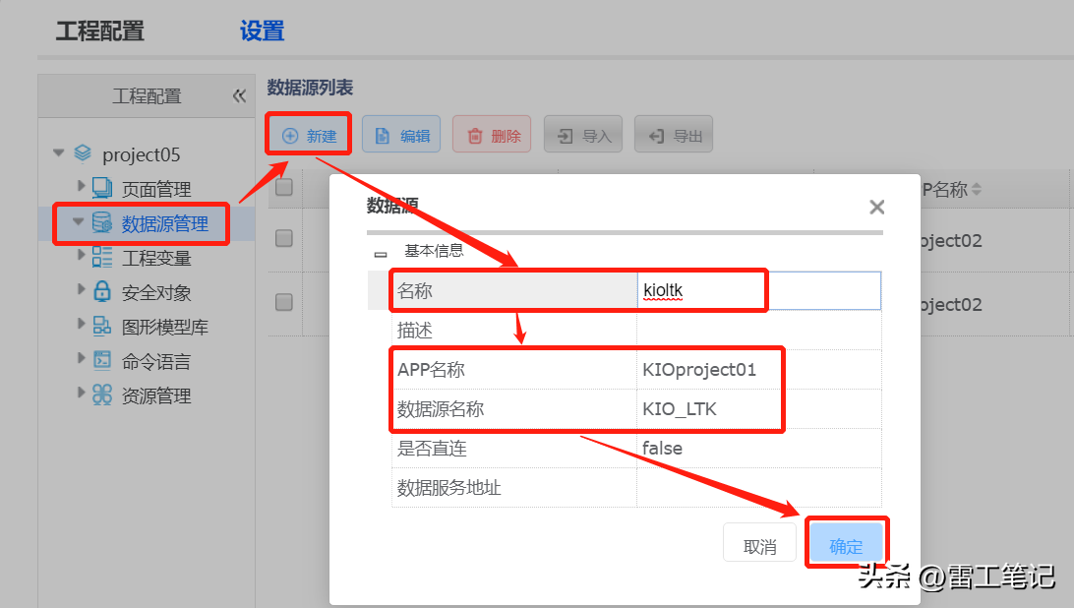This screenshot has height=608, width=1074.
Task: Click the 新建 (New) button
Action: (309, 136)
